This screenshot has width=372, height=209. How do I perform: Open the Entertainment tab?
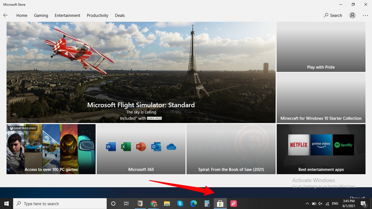68,16
